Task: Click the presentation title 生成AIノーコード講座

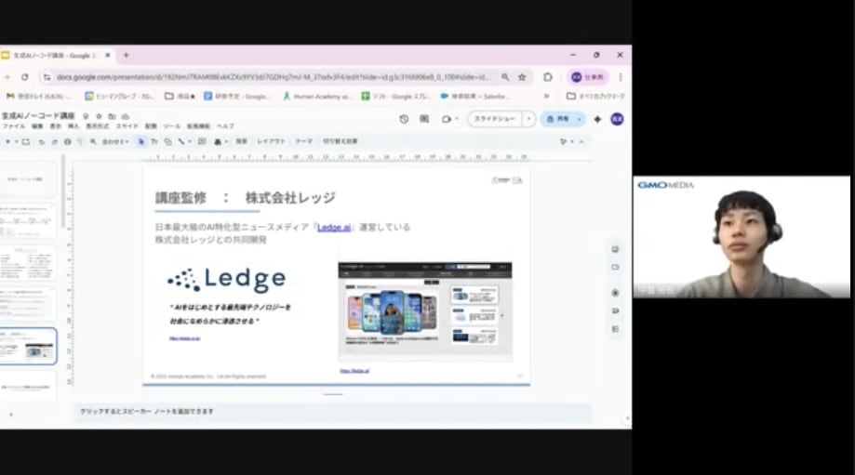Action: 38,116
